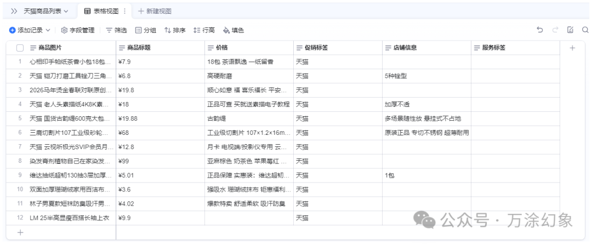This screenshot has height=244, width=592.
Task: Add a new row with bottom plus
Action: tap(20, 232)
